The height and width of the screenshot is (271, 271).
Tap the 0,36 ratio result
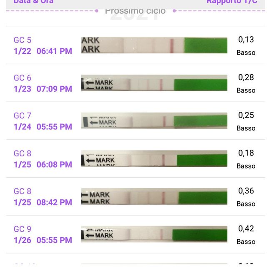(x=246, y=191)
